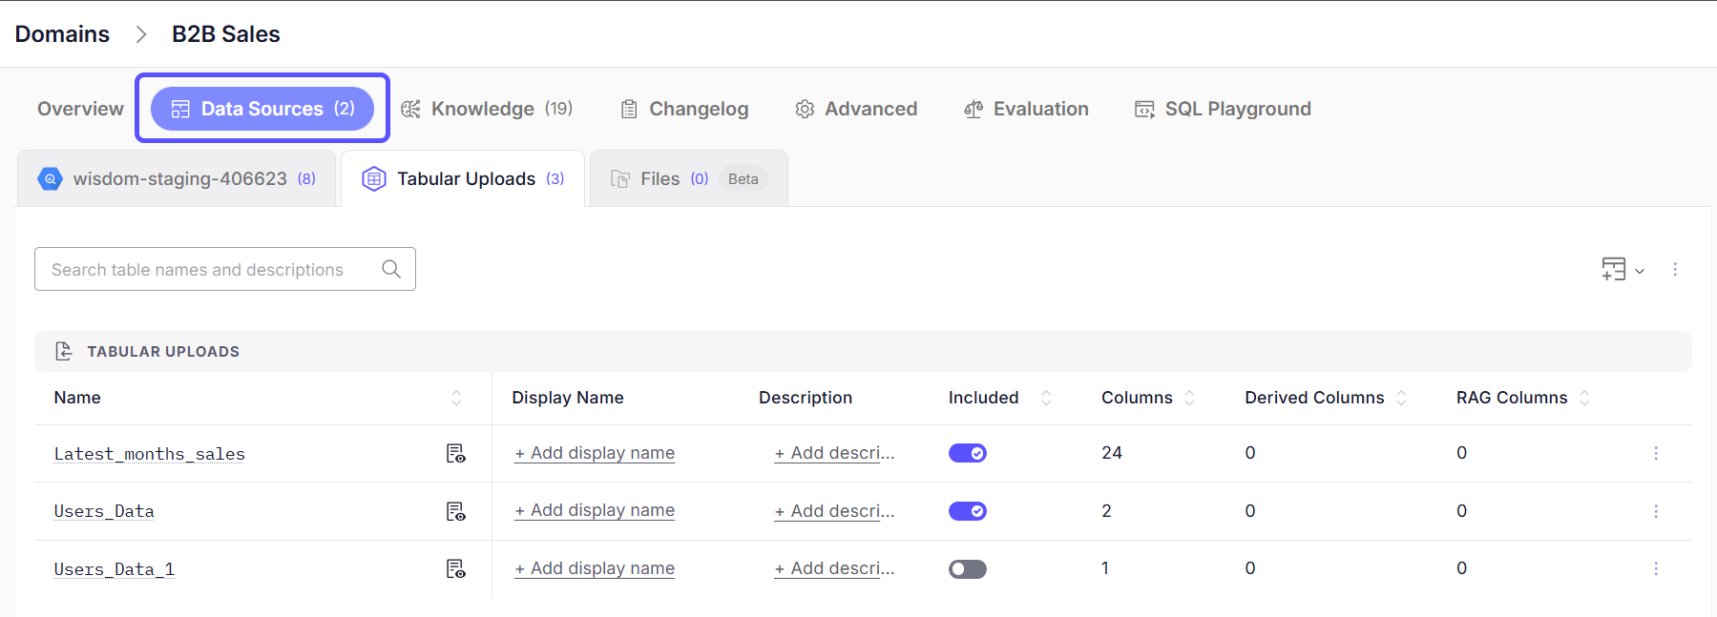Click the table view icon for Users_Data
This screenshot has height=617, width=1717.
(x=456, y=511)
